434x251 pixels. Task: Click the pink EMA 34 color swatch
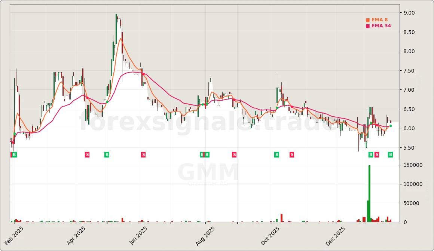pos(367,26)
